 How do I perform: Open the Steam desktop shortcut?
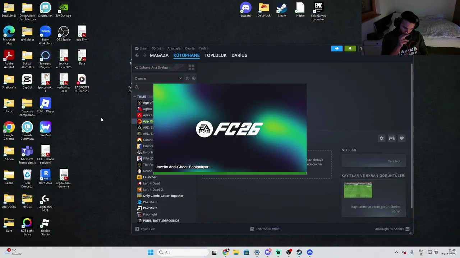pyautogui.click(x=282, y=10)
